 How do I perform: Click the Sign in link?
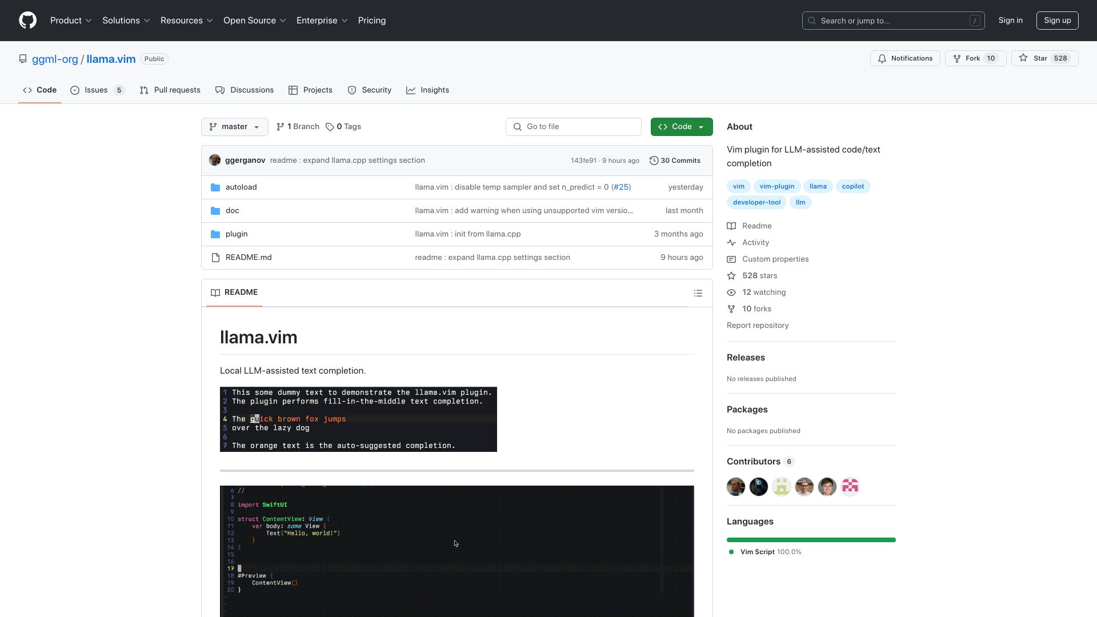[x=1011, y=21]
